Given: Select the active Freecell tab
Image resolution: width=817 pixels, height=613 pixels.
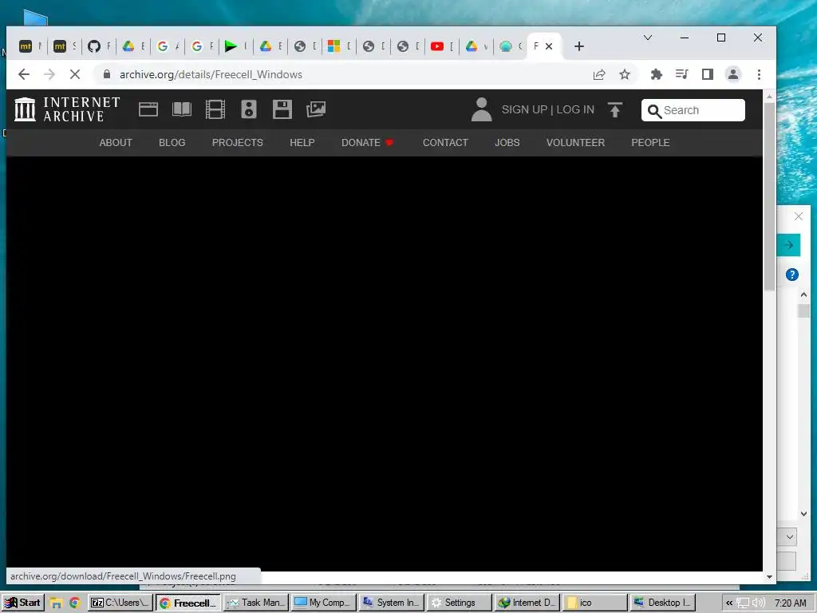Looking at the screenshot, I should 536,46.
